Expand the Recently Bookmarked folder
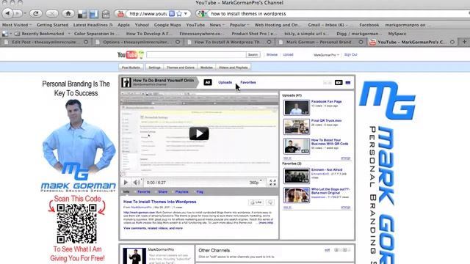 click(43, 34)
